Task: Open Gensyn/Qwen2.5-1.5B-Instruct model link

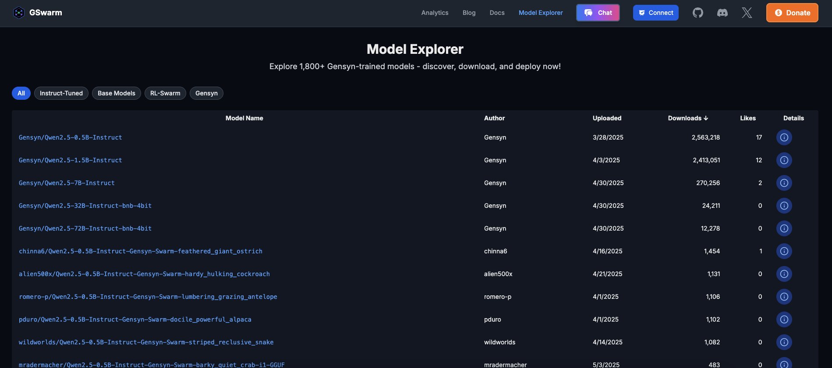Action: pos(70,160)
